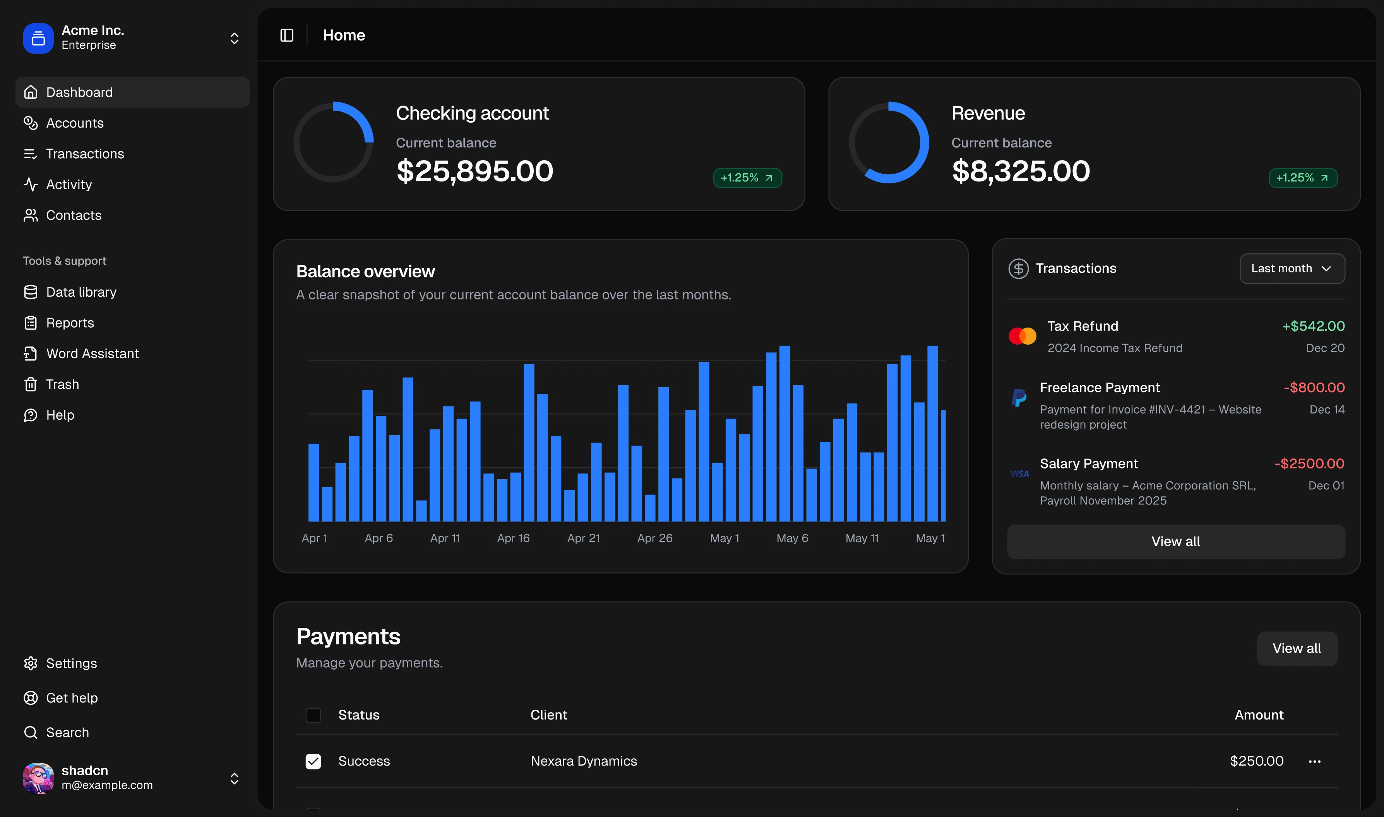Expand the shadcn user account menu
1384x817 pixels.
[234, 778]
